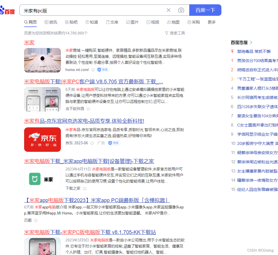
Task: Open hot search 蔡徐坤周边被粉丝光速
Action: (258, 162)
